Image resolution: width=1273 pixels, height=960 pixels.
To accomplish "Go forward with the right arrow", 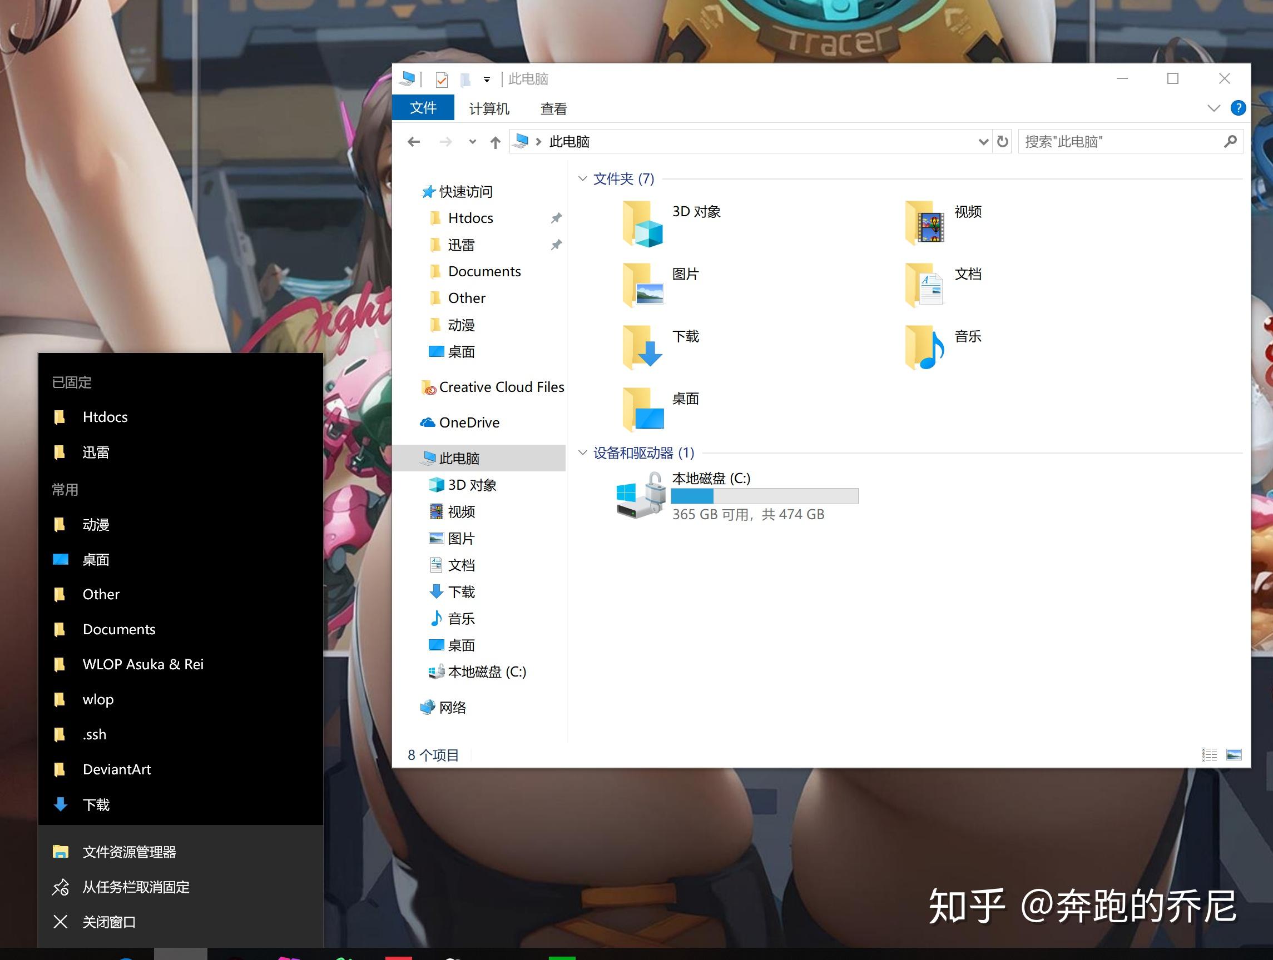I will 445,142.
